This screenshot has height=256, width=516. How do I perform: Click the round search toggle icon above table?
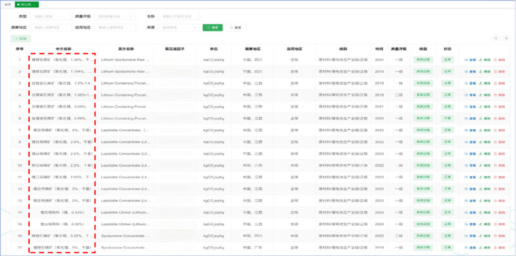496,39
